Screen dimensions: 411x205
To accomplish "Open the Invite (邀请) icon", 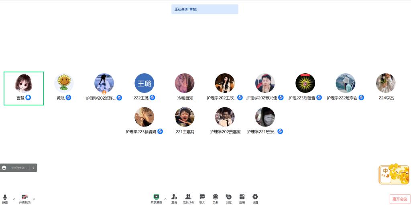I will tap(174, 197).
